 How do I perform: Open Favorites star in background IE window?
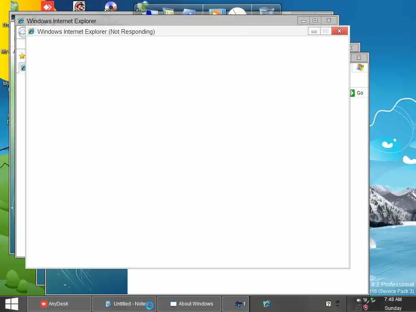[x=22, y=56]
